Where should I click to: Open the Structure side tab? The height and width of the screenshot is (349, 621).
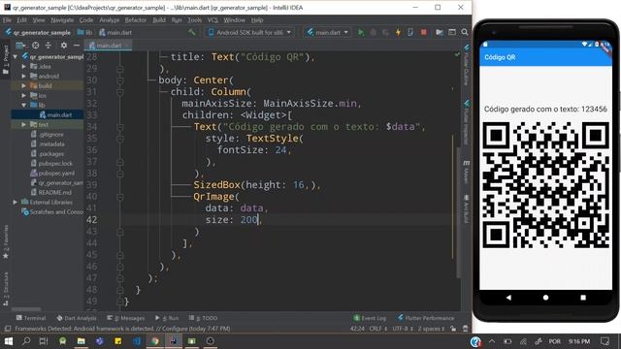pos(6,289)
